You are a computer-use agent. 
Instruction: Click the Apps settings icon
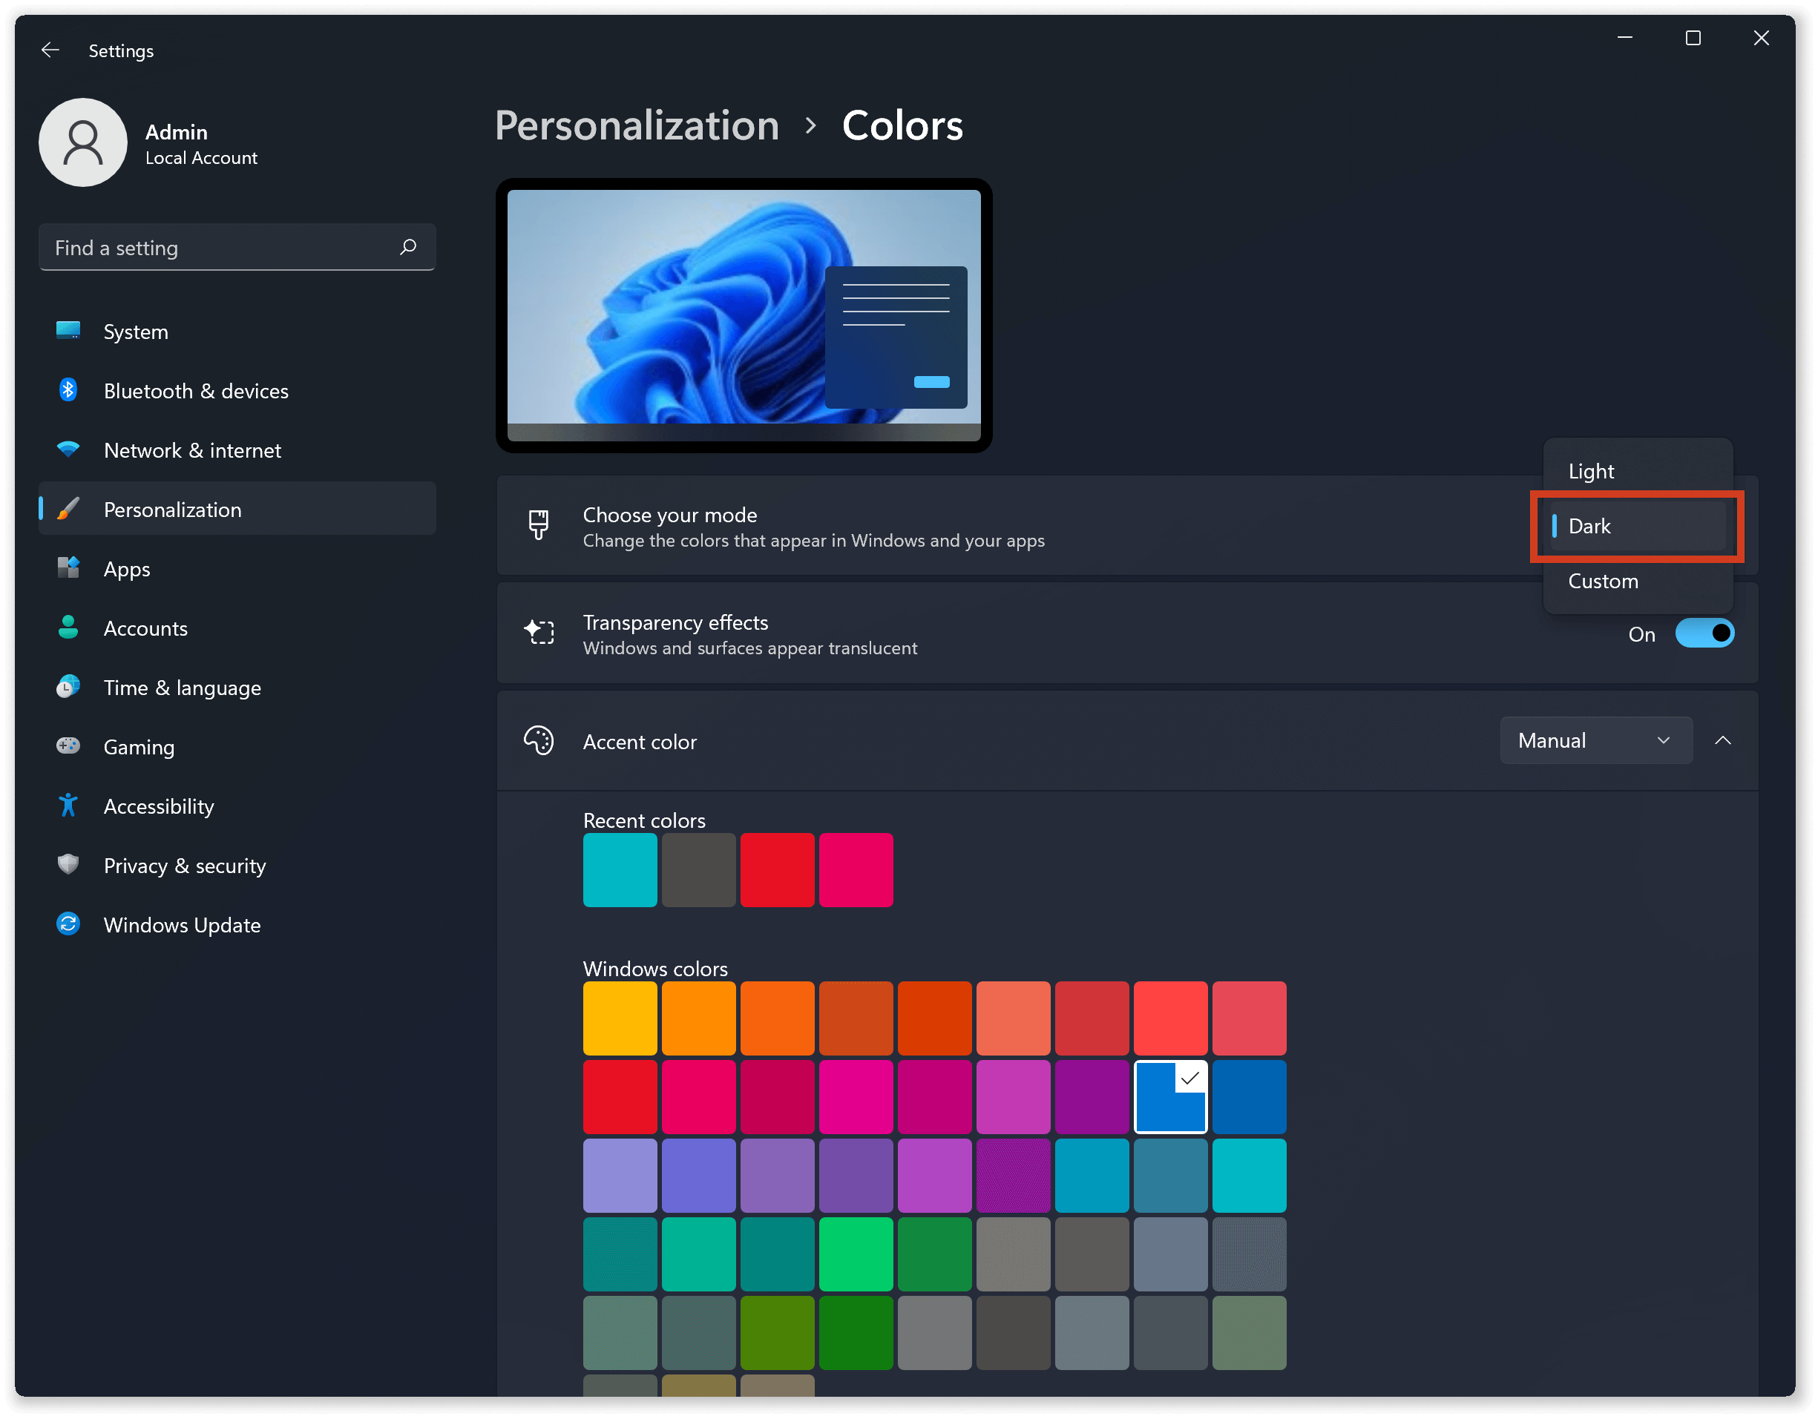tap(69, 568)
